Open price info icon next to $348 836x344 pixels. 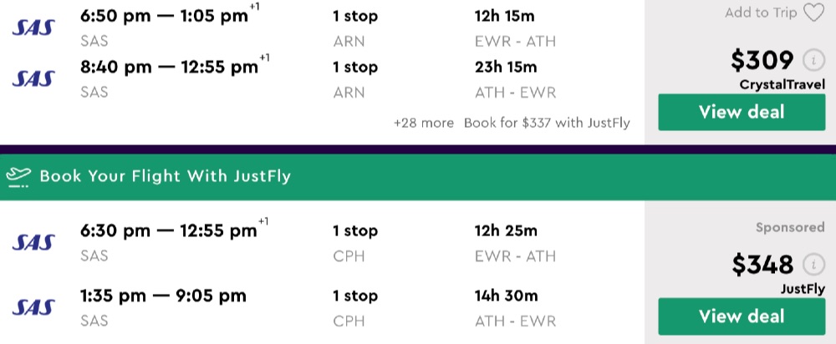coord(811,265)
